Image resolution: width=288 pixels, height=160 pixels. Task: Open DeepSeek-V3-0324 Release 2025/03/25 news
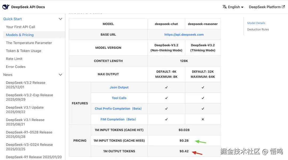tap(29, 147)
